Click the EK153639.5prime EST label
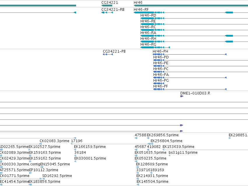 point(178,147)
